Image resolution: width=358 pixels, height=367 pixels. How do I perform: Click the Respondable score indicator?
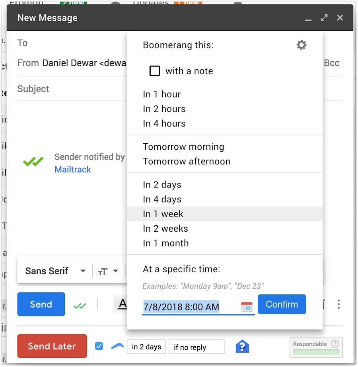click(315, 347)
